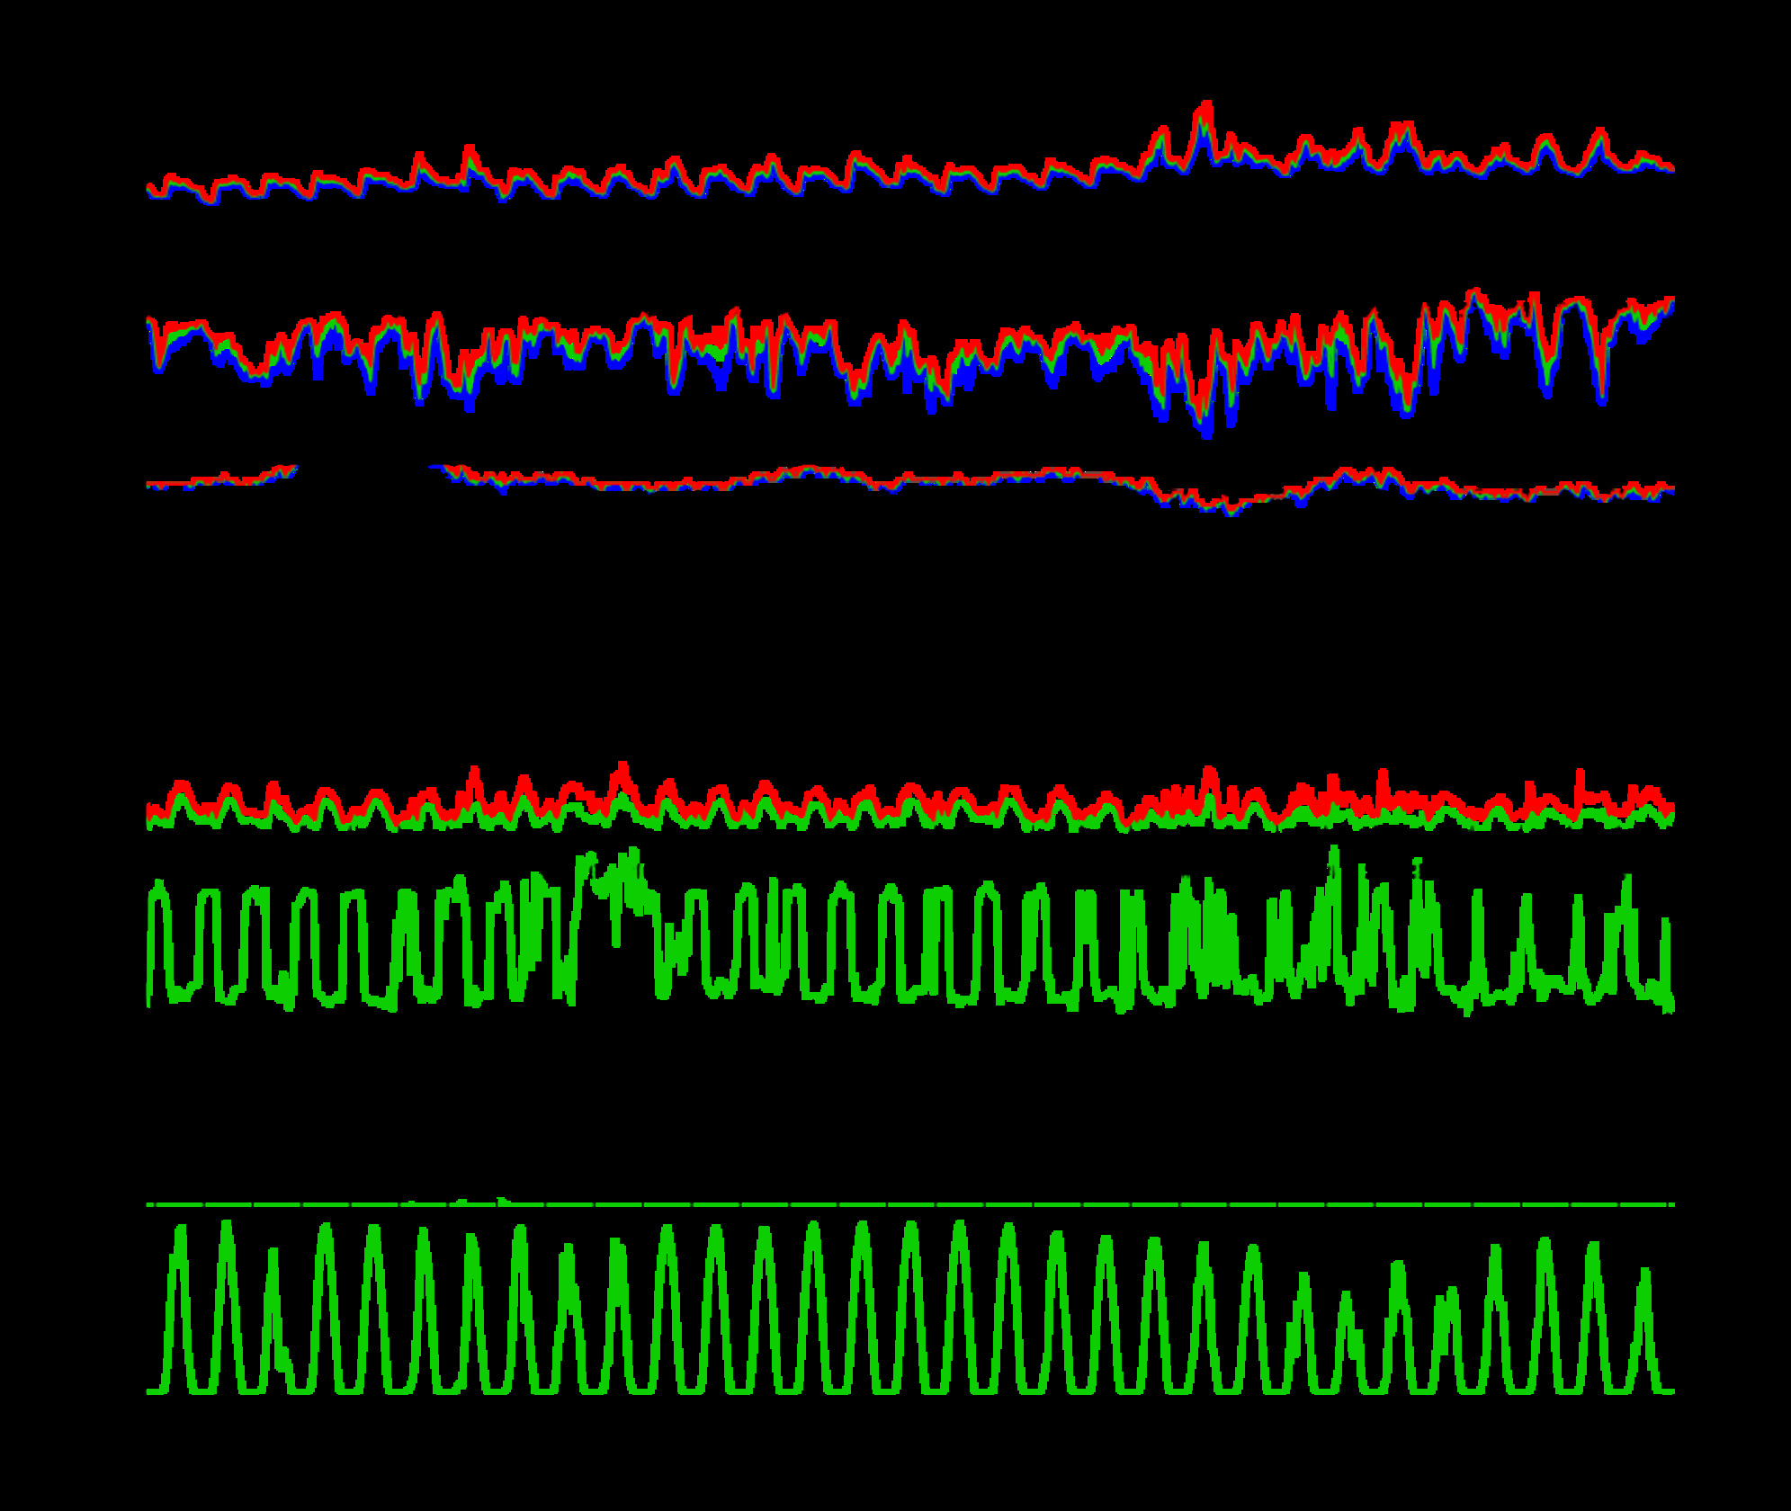Select the dashed horizontal green line
This screenshot has width=1791, height=1511.
pyautogui.click(x=909, y=1203)
